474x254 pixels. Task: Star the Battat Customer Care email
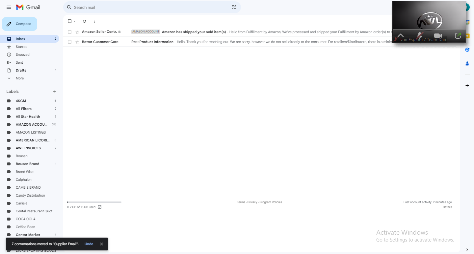(77, 42)
